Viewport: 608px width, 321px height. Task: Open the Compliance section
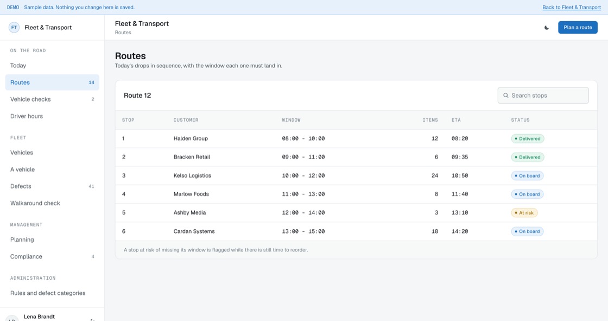tap(52, 256)
